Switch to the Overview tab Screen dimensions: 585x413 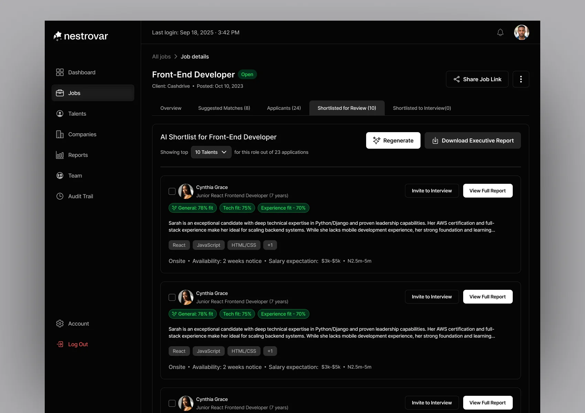pos(171,108)
